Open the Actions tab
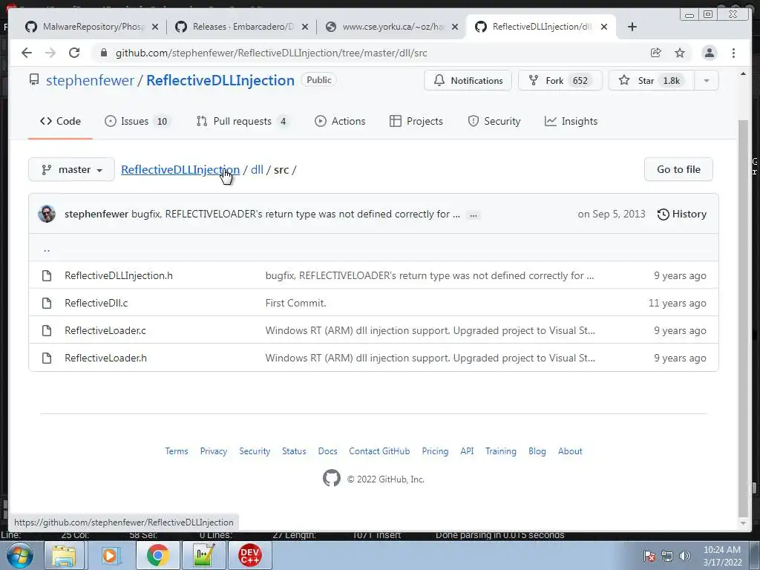Screen dimensions: 760x570 coord(340,121)
